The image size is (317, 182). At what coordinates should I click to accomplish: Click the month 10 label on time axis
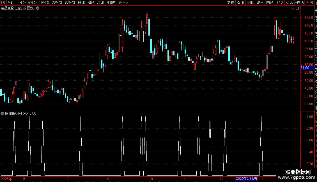(151, 179)
